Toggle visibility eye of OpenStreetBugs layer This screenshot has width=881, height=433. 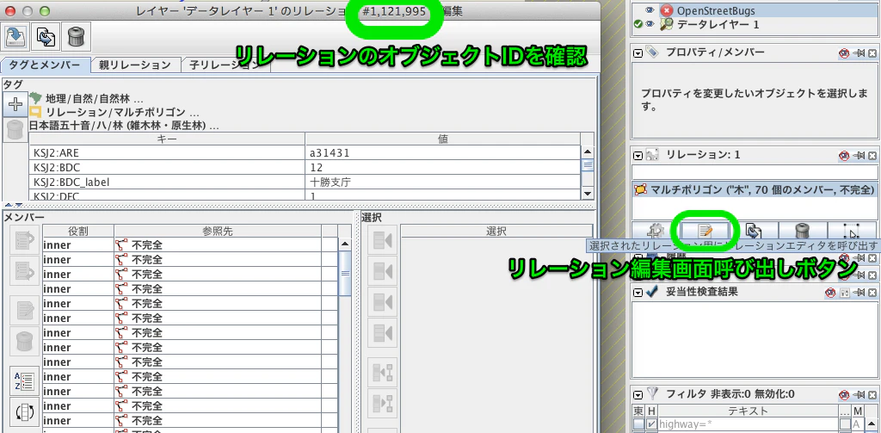[650, 10]
